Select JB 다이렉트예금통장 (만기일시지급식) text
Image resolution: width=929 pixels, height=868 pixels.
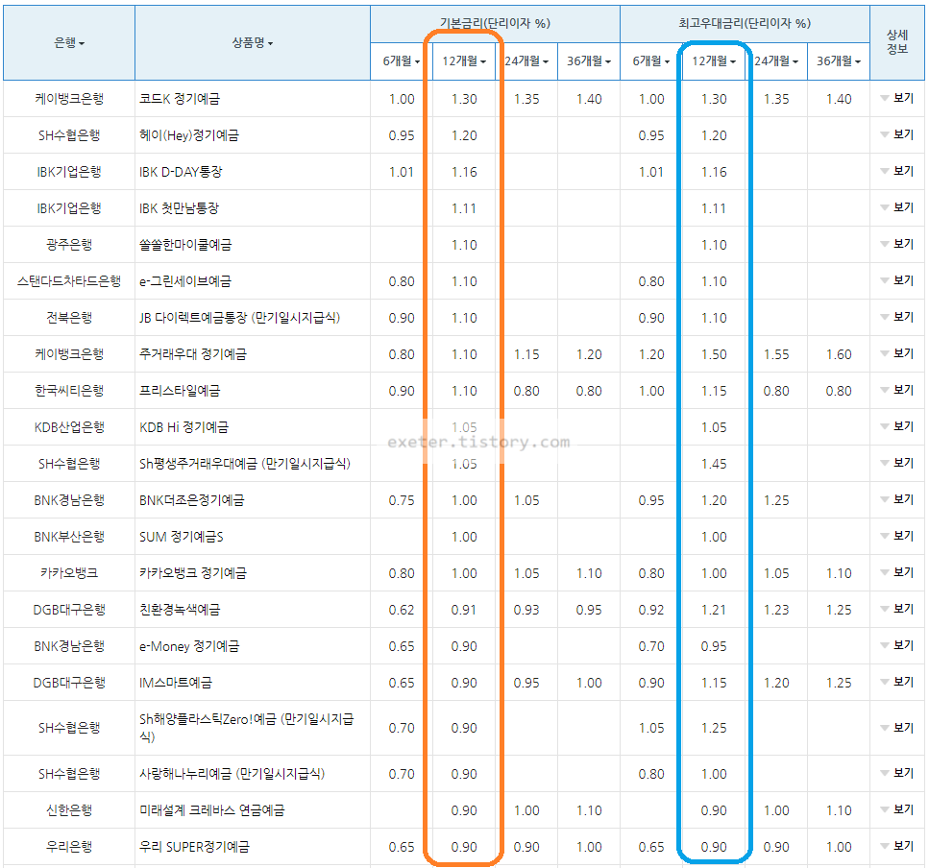240,318
